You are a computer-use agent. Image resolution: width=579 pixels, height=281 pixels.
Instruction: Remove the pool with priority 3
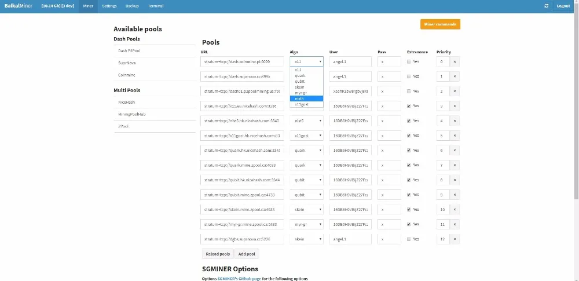(455, 106)
